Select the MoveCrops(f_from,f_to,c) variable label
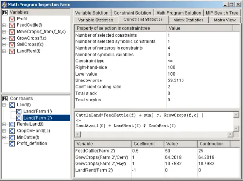Image resolution: width=243 pixels, height=181 pixels. (41, 32)
